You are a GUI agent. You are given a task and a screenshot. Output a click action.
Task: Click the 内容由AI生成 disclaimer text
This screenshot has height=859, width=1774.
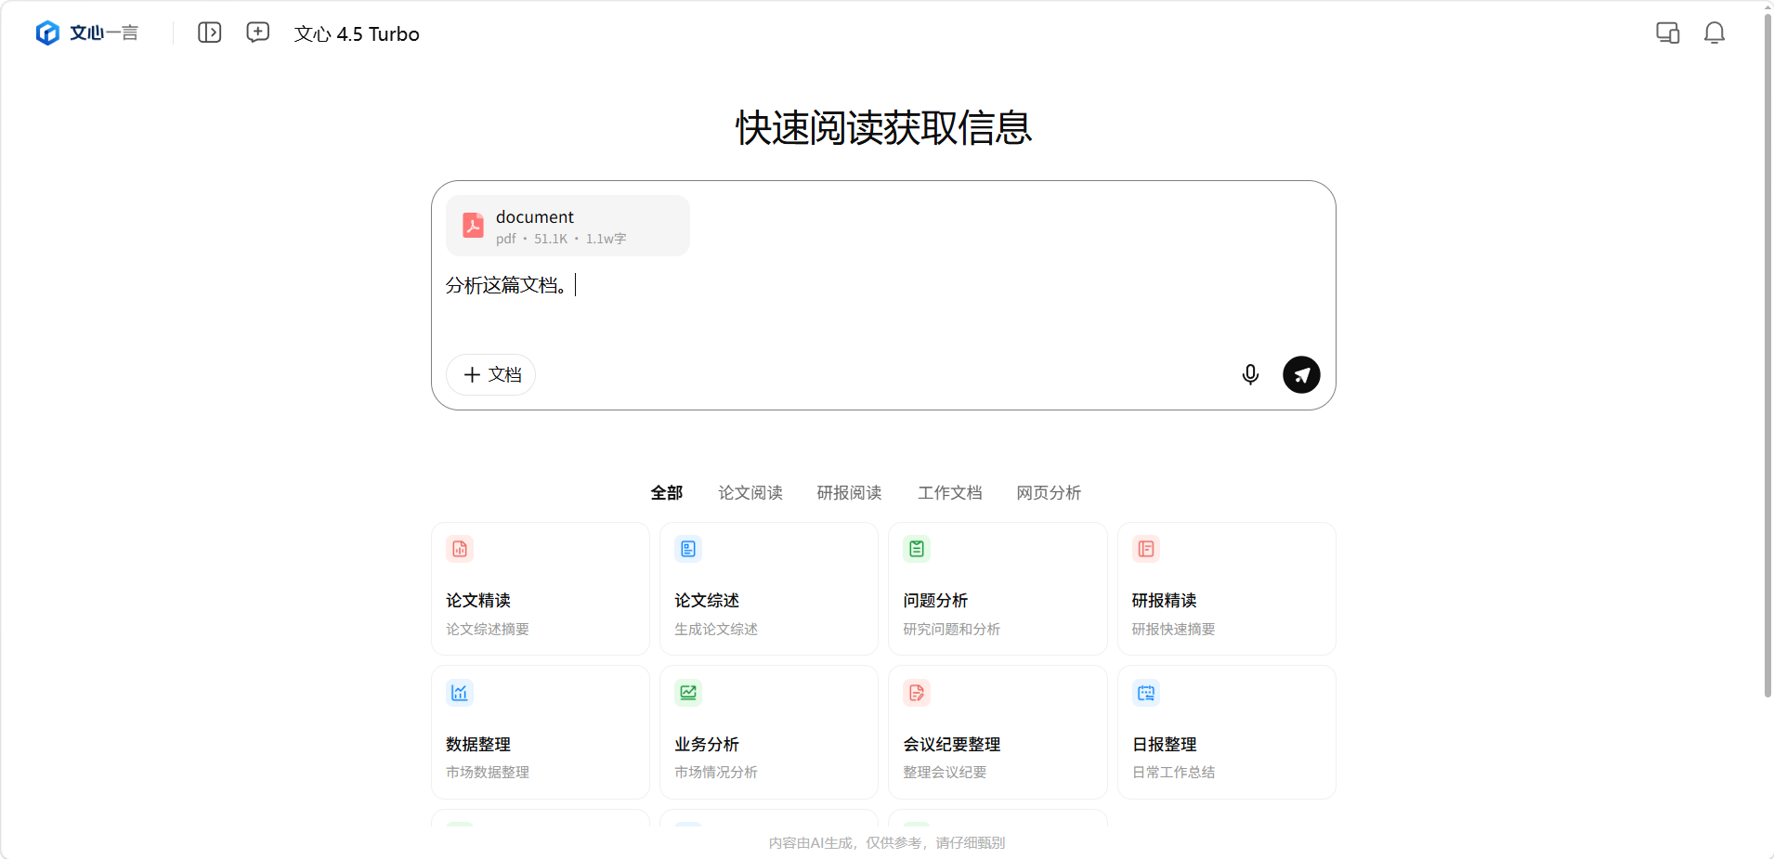(x=887, y=843)
